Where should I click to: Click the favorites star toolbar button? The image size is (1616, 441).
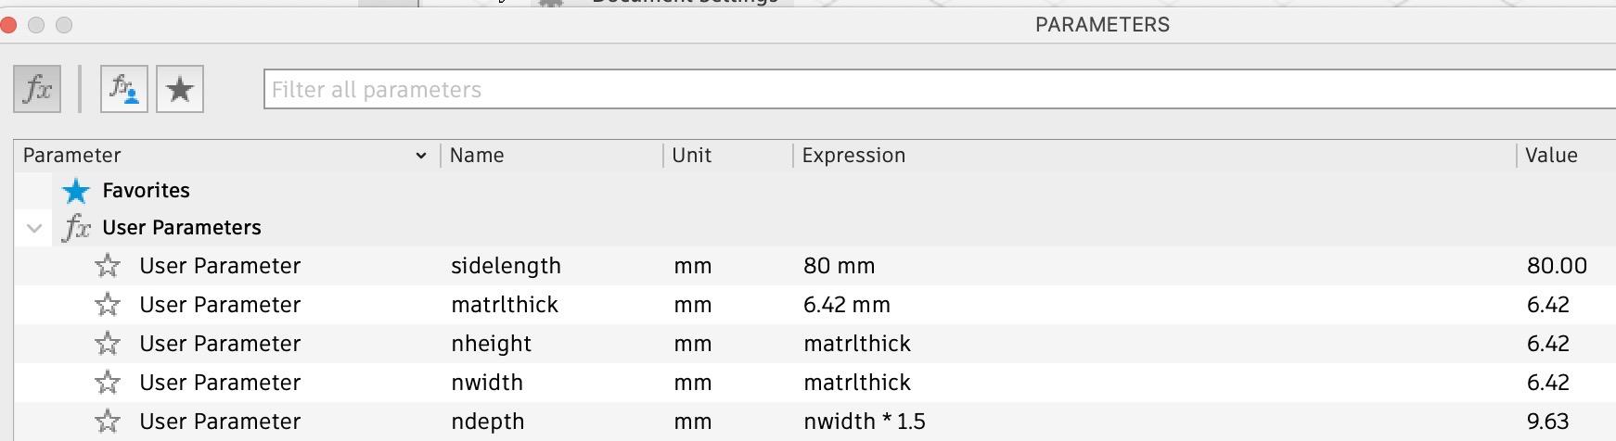click(x=180, y=90)
